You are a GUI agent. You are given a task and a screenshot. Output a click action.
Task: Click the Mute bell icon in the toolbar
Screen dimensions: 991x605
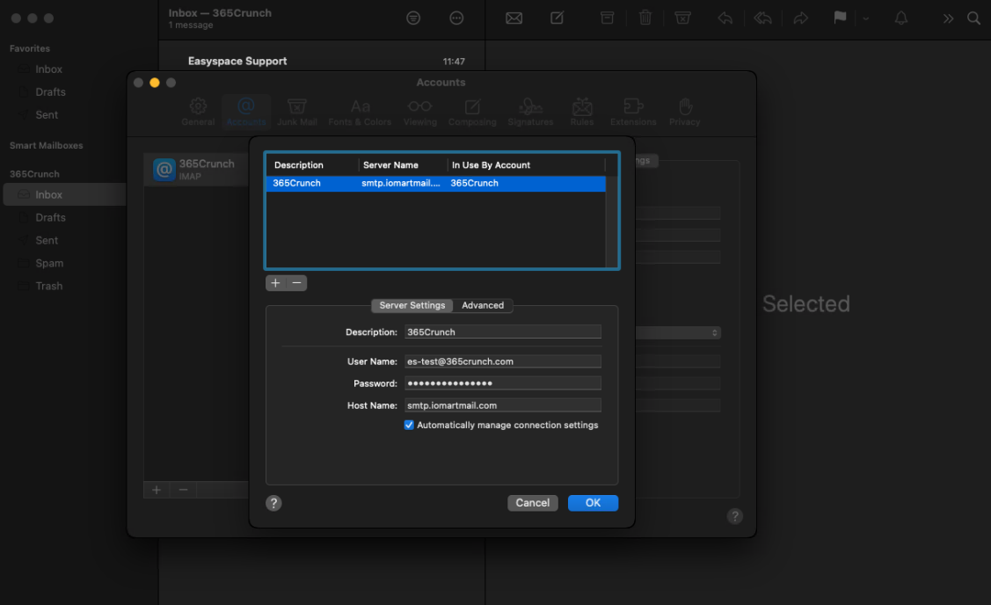(901, 18)
